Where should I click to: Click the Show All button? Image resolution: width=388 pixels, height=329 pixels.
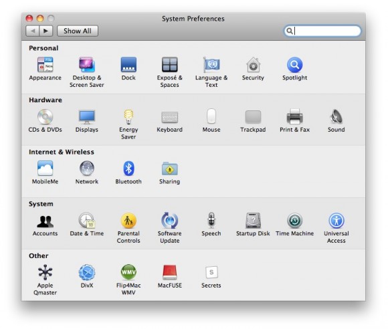(x=78, y=31)
